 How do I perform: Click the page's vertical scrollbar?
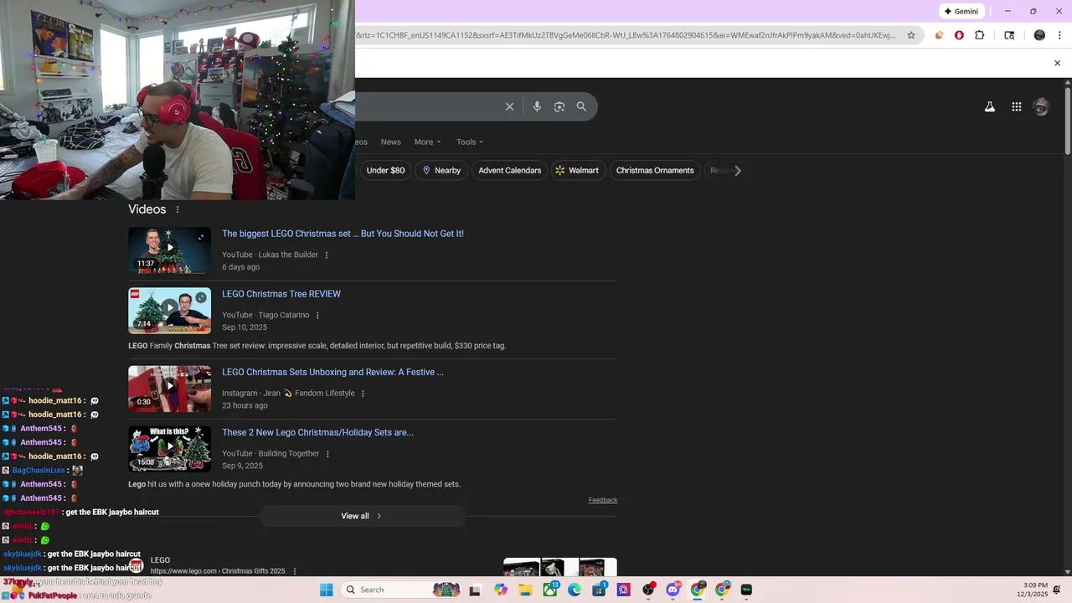click(1068, 120)
